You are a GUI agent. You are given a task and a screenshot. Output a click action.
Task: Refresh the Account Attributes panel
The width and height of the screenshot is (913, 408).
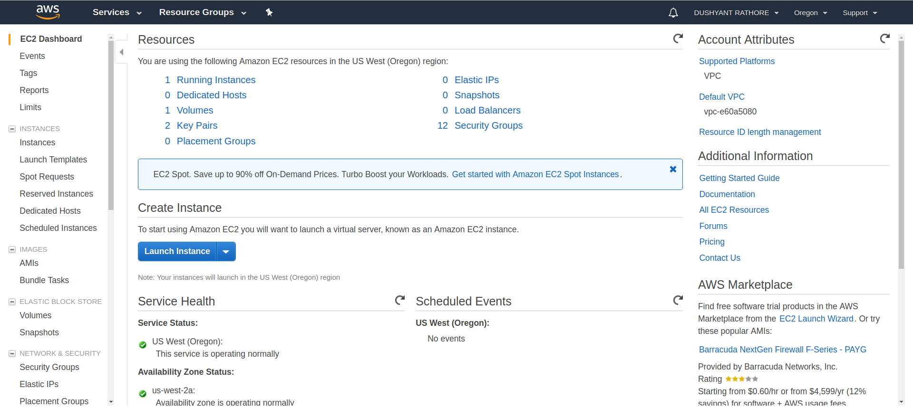pos(885,38)
